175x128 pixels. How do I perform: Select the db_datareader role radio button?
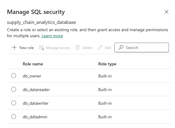[14, 89]
